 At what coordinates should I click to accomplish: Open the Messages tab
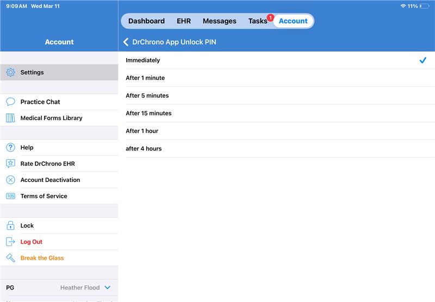[220, 21]
